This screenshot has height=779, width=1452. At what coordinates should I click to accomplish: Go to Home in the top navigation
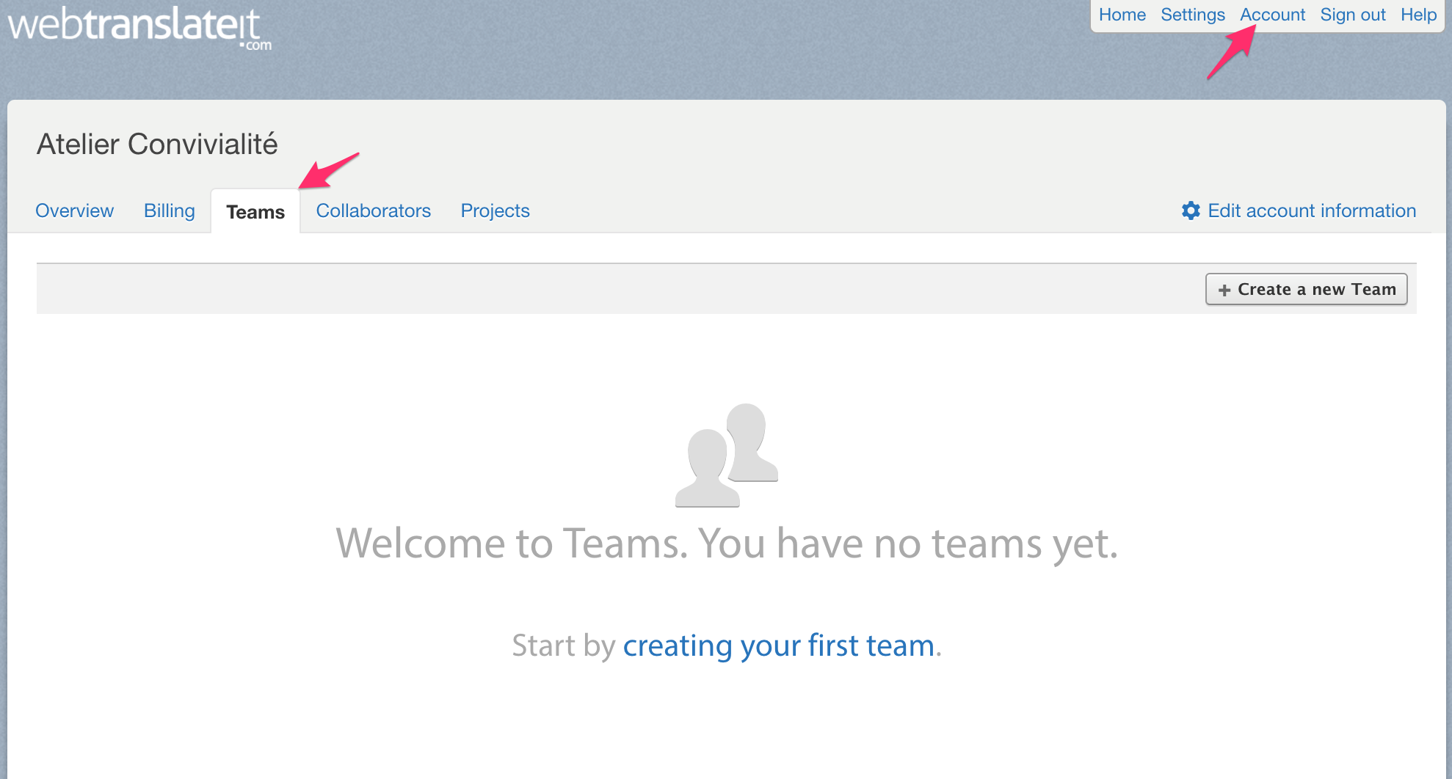click(x=1122, y=15)
